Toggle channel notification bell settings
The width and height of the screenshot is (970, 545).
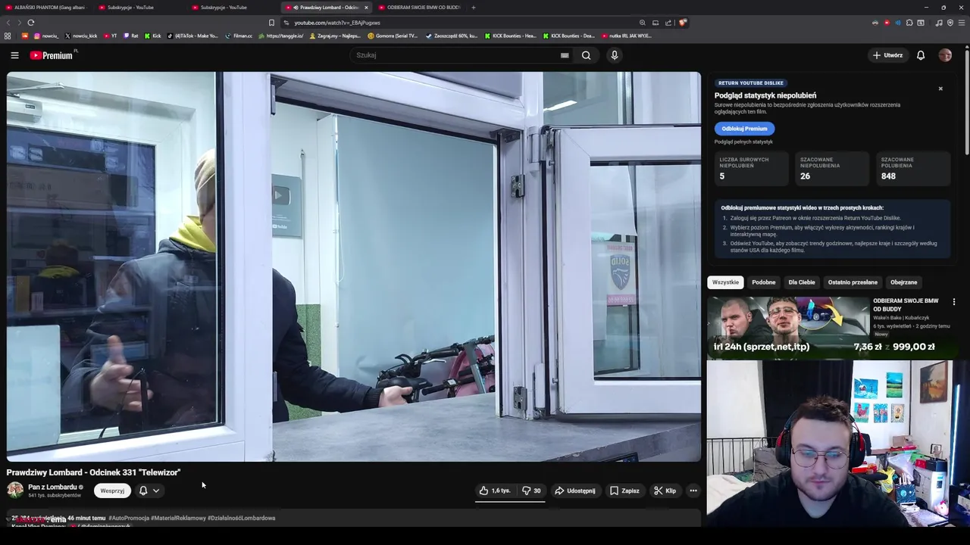[x=149, y=490]
